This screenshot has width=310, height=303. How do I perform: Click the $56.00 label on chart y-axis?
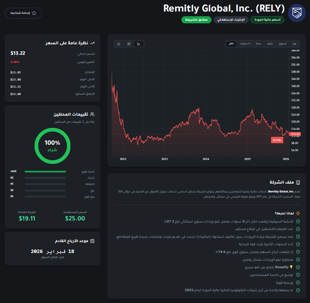coord(295,57)
